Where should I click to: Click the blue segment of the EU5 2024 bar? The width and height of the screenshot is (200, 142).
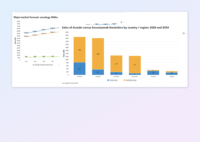pos(116,73)
